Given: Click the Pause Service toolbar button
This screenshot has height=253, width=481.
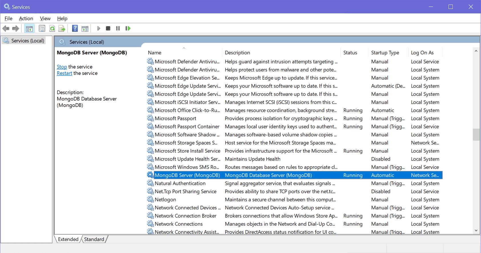Looking at the screenshot, I should [118, 28].
